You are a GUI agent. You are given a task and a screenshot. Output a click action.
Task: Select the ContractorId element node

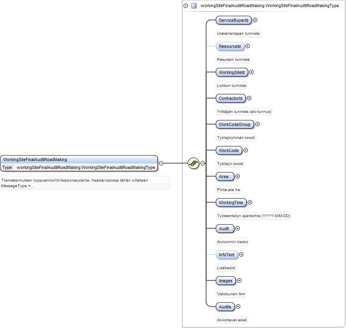(230, 98)
